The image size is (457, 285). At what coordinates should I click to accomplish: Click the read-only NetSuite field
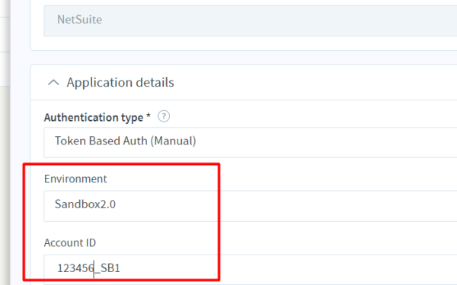click(x=251, y=21)
